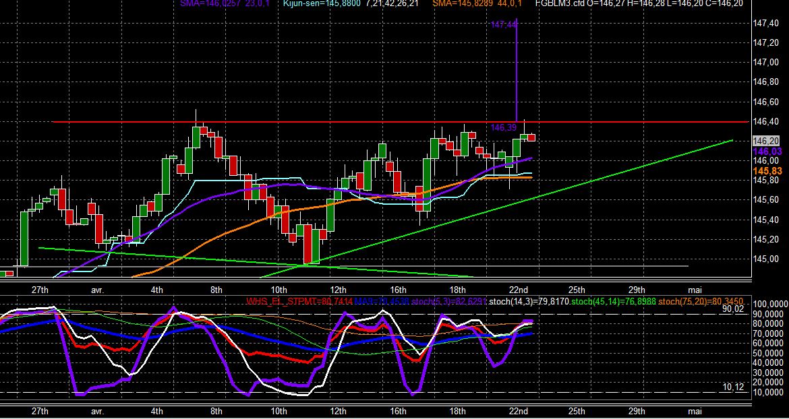Click 12th on the price chart date axis
789x419 pixels.
(338, 290)
